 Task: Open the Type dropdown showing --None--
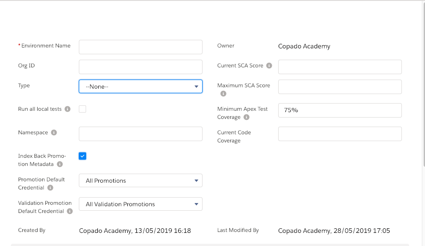click(x=140, y=86)
